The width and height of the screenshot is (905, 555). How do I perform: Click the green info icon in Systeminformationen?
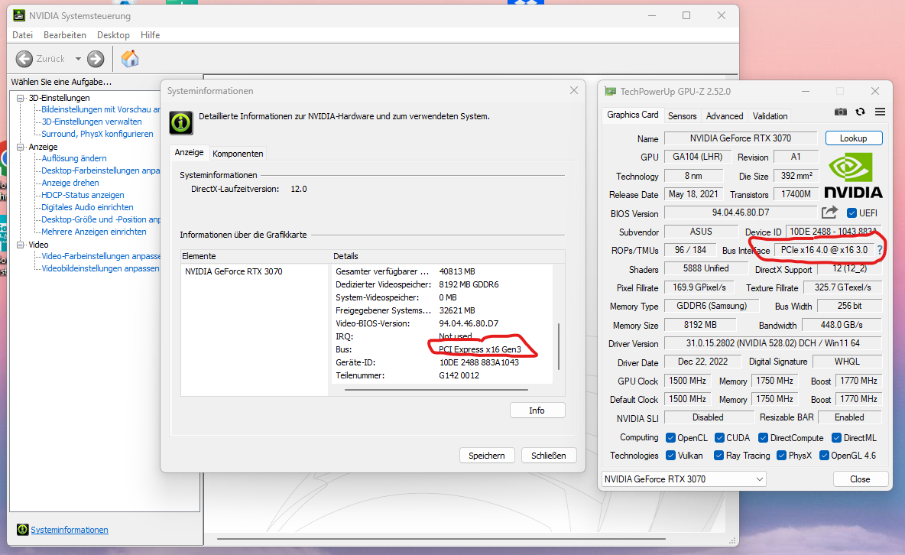tap(181, 122)
